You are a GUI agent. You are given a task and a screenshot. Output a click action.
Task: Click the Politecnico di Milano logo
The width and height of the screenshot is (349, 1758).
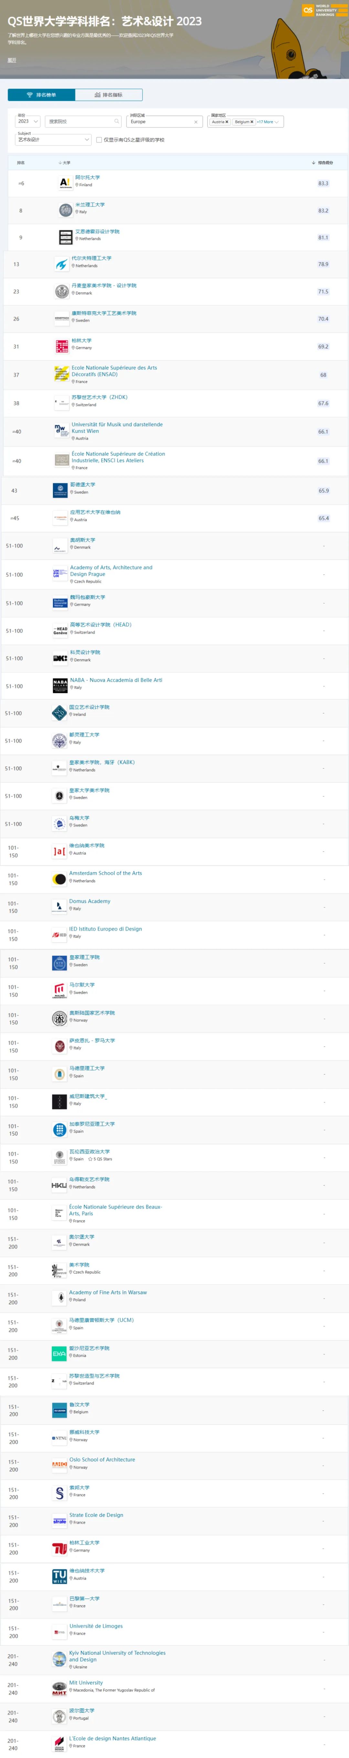coord(65,210)
